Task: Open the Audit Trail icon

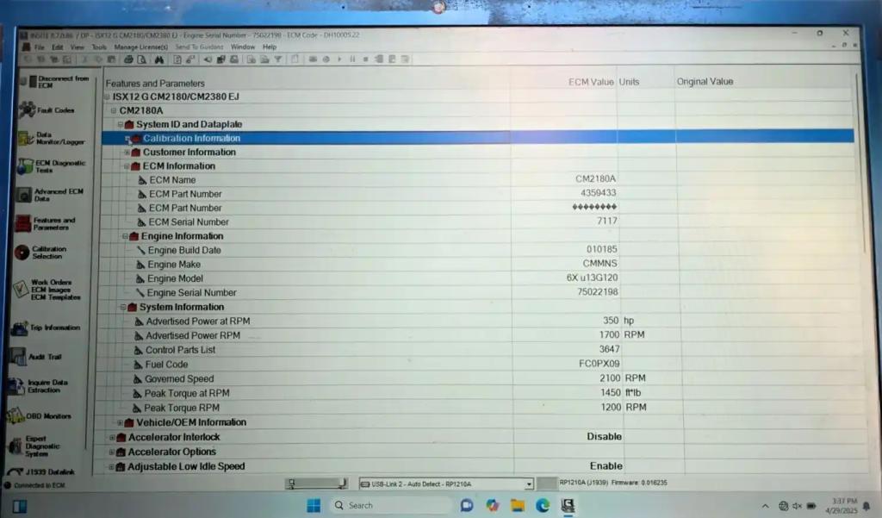Action: coord(19,356)
